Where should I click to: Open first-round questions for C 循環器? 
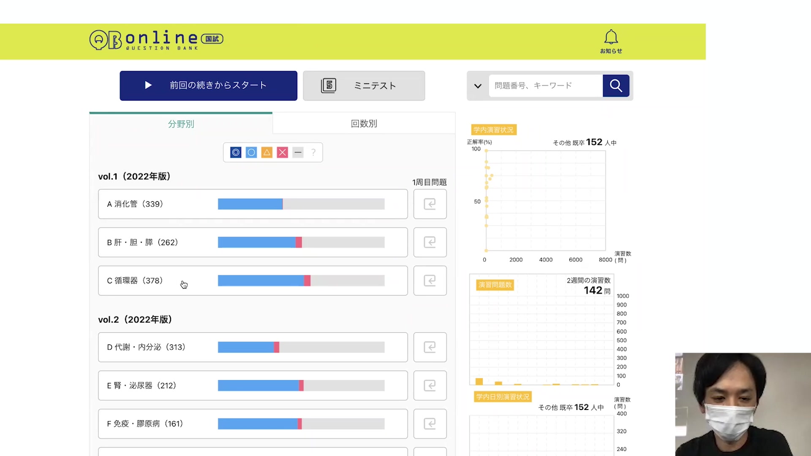coord(430,280)
